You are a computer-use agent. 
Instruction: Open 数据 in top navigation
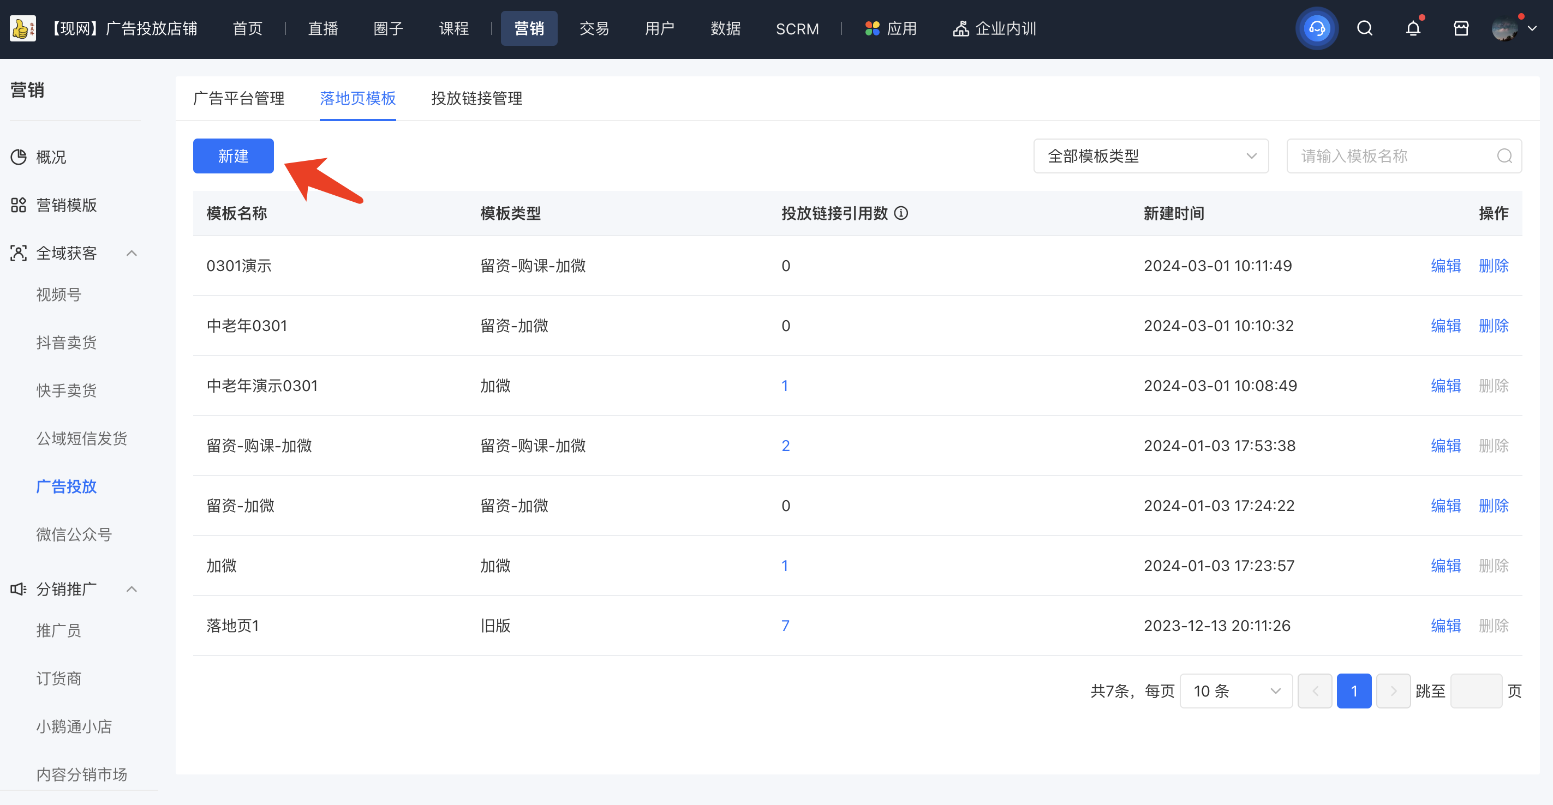point(725,28)
